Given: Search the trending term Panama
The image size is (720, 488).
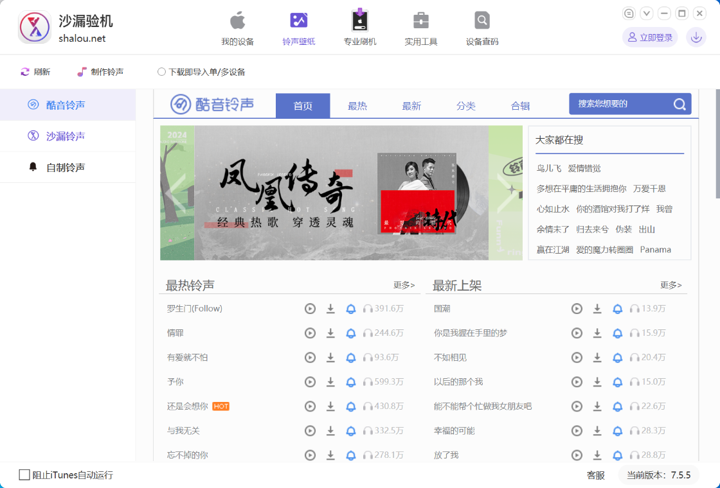Looking at the screenshot, I should pos(655,250).
